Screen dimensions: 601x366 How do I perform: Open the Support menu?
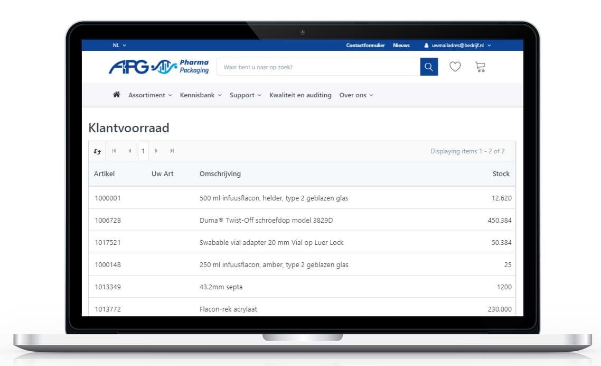245,95
